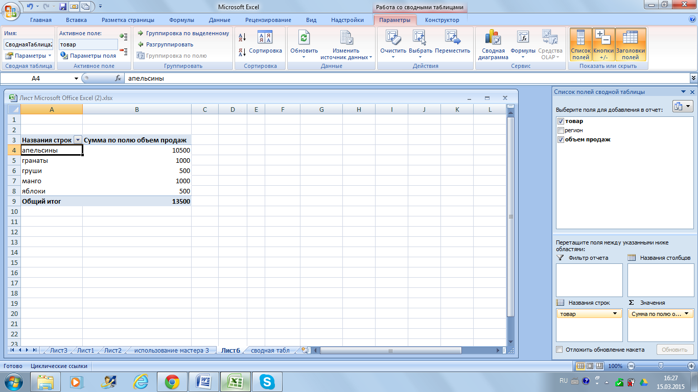Open the Параметры pivot table options dropdown
698x392 pixels.
[x=29, y=56]
